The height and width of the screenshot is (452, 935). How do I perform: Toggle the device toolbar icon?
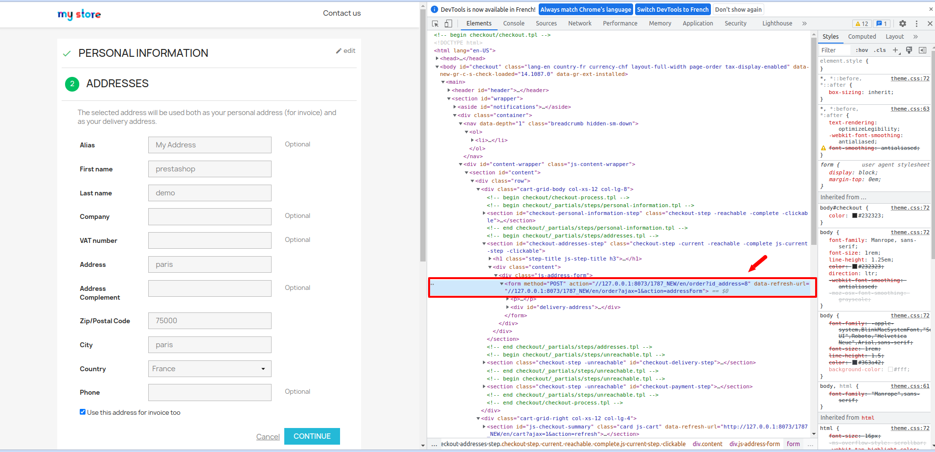pyautogui.click(x=448, y=24)
